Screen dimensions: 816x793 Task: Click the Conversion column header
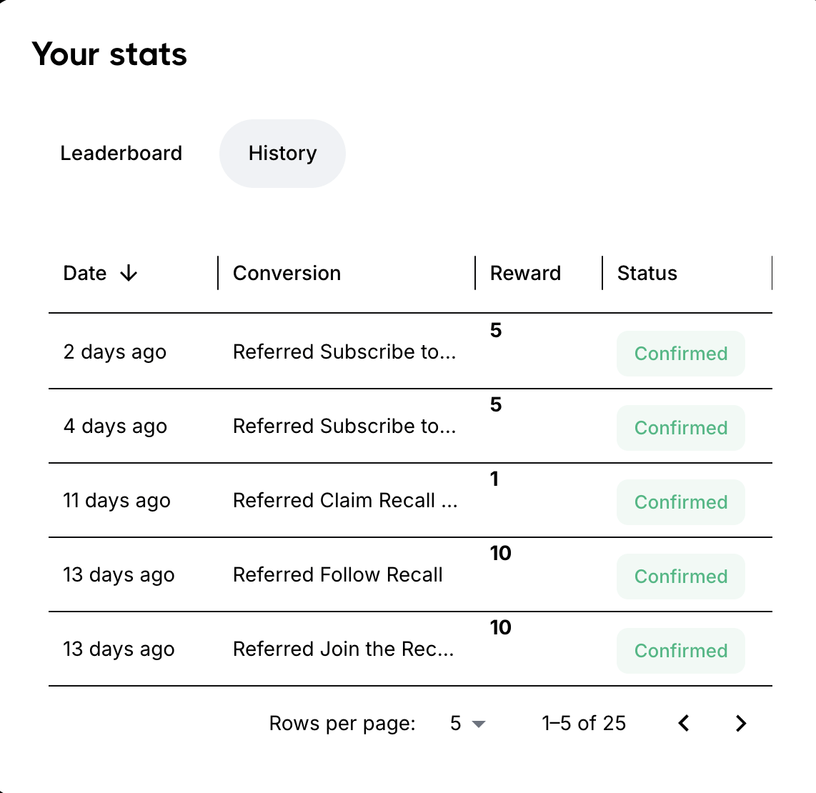coord(287,273)
